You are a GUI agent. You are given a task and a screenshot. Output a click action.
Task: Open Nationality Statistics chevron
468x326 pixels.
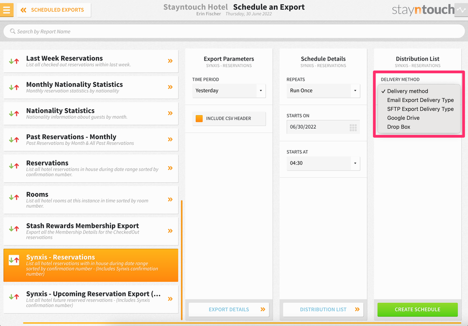pos(170,113)
